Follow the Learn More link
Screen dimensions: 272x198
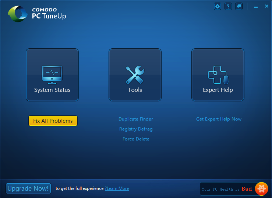117,188
